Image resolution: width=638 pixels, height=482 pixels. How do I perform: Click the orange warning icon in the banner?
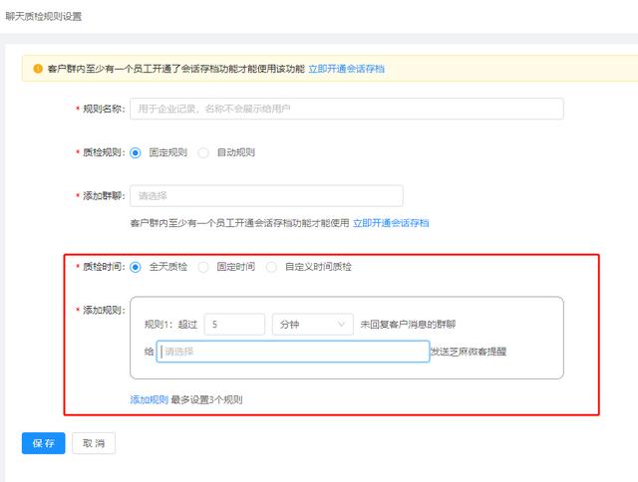click(x=38, y=70)
